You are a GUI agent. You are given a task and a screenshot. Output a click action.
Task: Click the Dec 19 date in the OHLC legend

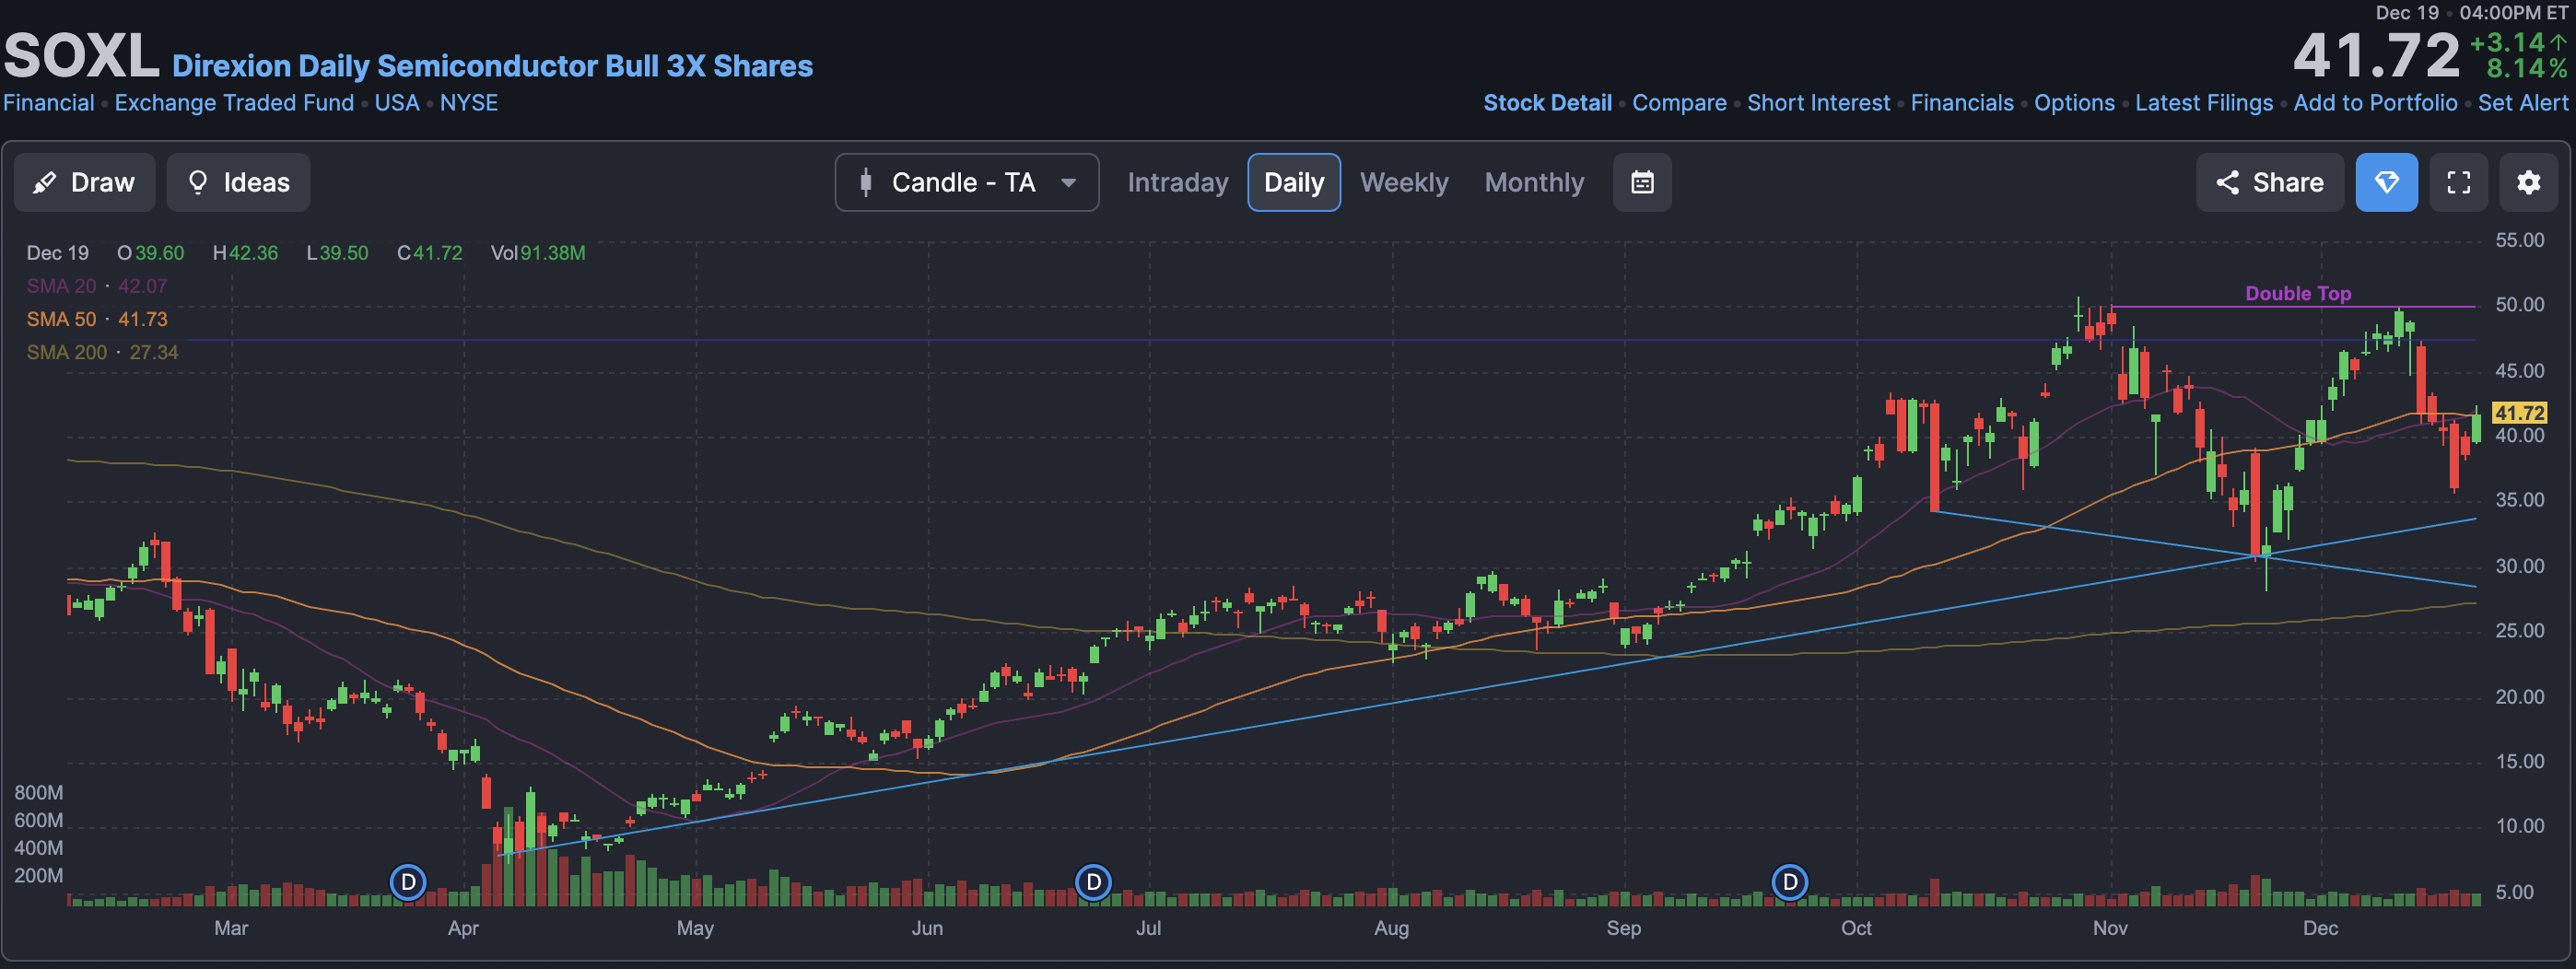point(57,253)
